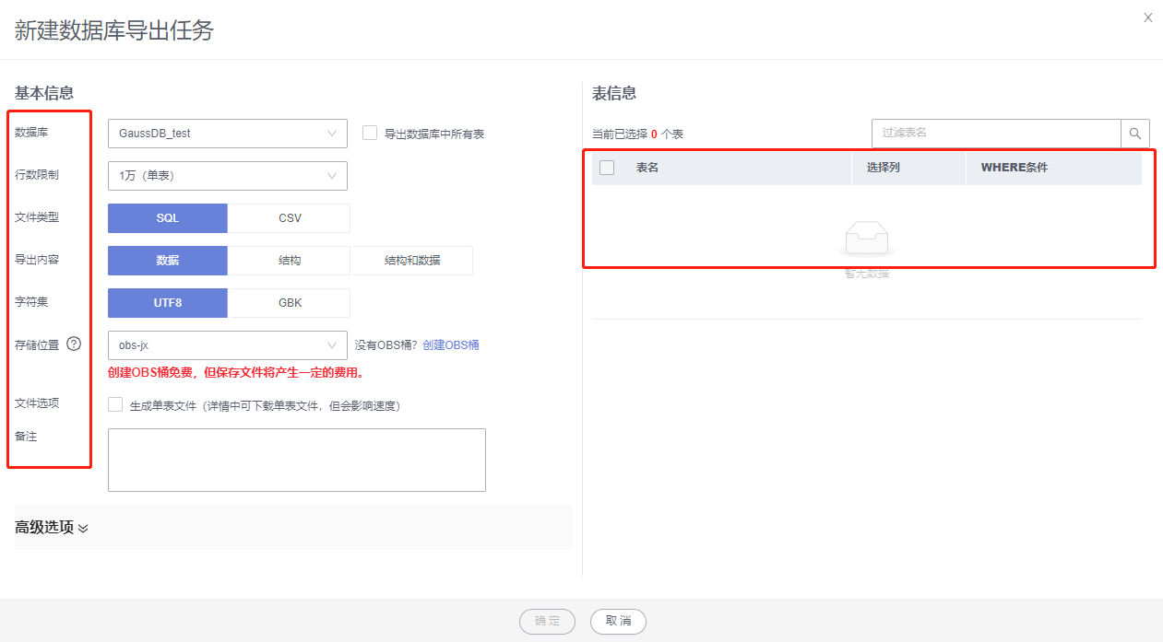Check the select-all box in table header
The width and height of the screenshot is (1163, 642).
[x=607, y=168]
